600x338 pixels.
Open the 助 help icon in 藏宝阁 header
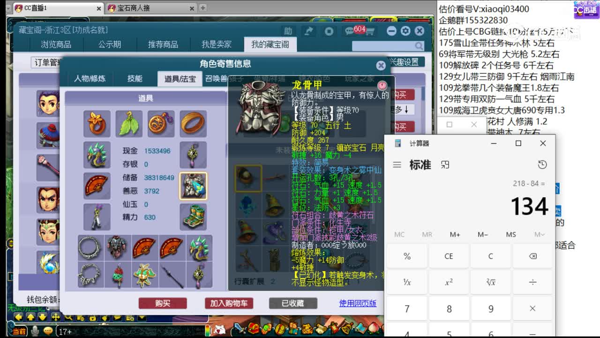(x=288, y=31)
